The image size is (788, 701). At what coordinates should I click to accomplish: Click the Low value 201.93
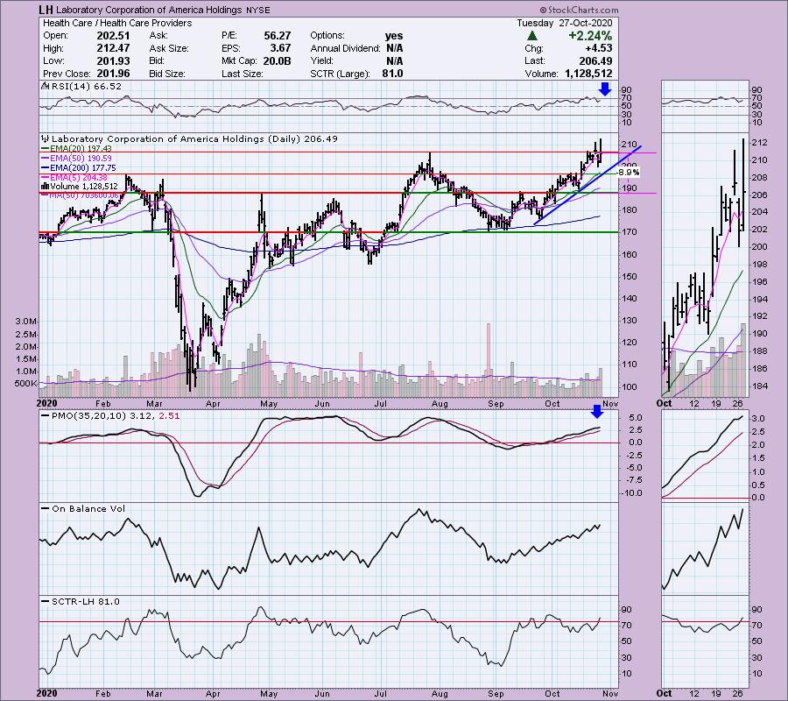coord(113,60)
